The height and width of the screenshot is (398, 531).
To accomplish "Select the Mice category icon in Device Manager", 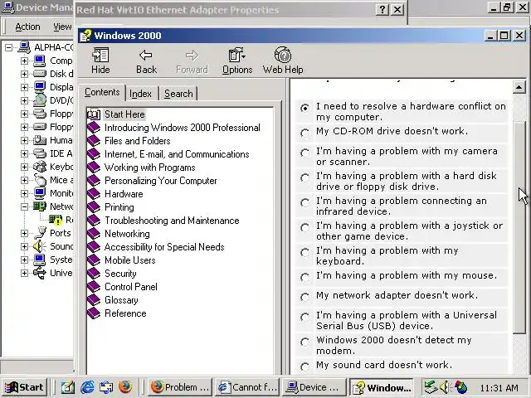I will pyautogui.click(x=40, y=180).
